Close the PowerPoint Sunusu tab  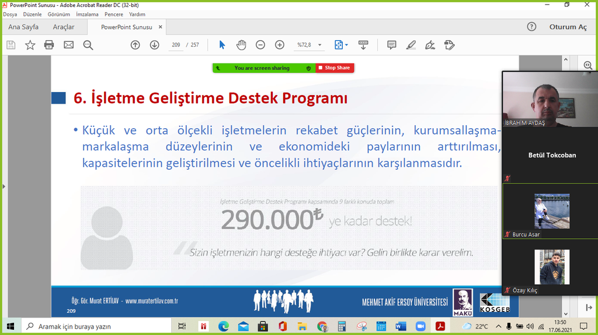pos(160,27)
